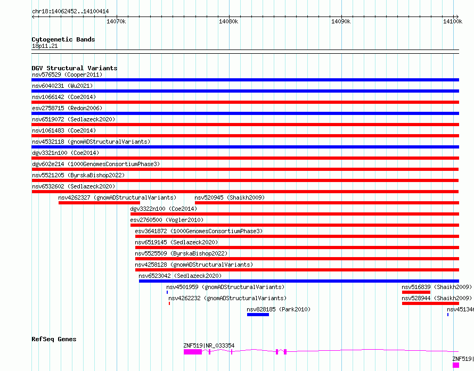
Task: Open nsv6523042 (Sedlazeck2020) label
Action: [180, 276]
